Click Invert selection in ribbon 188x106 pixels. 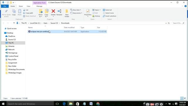tap(110, 16)
